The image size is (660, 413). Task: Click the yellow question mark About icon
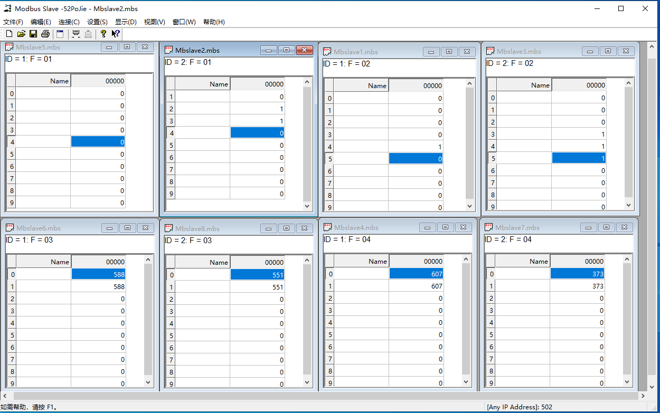pos(103,34)
